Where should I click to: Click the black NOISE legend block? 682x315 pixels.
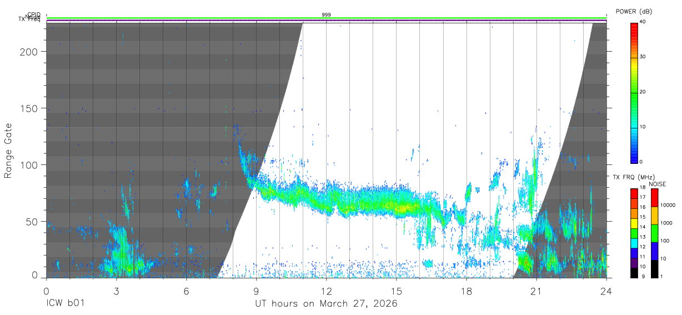[654, 268]
